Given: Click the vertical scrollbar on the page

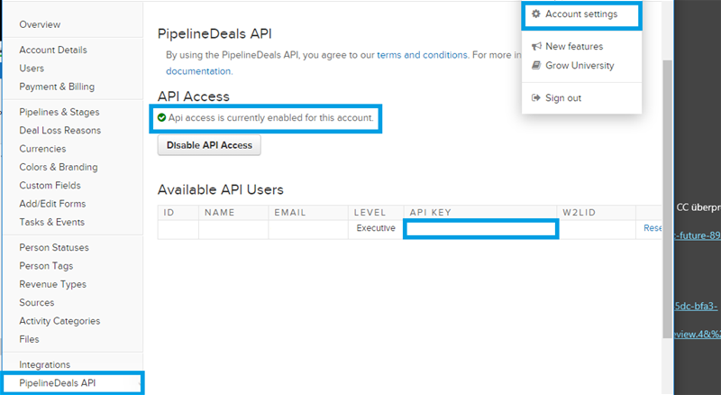Looking at the screenshot, I should [x=667, y=198].
